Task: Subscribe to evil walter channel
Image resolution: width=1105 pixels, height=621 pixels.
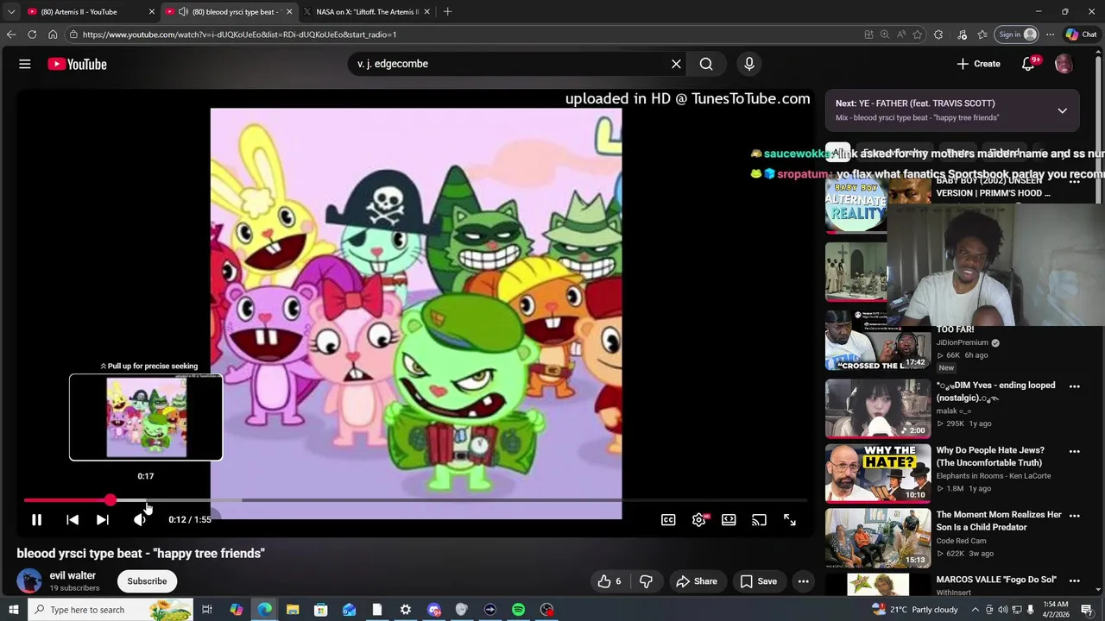Action: [x=147, y=581]
